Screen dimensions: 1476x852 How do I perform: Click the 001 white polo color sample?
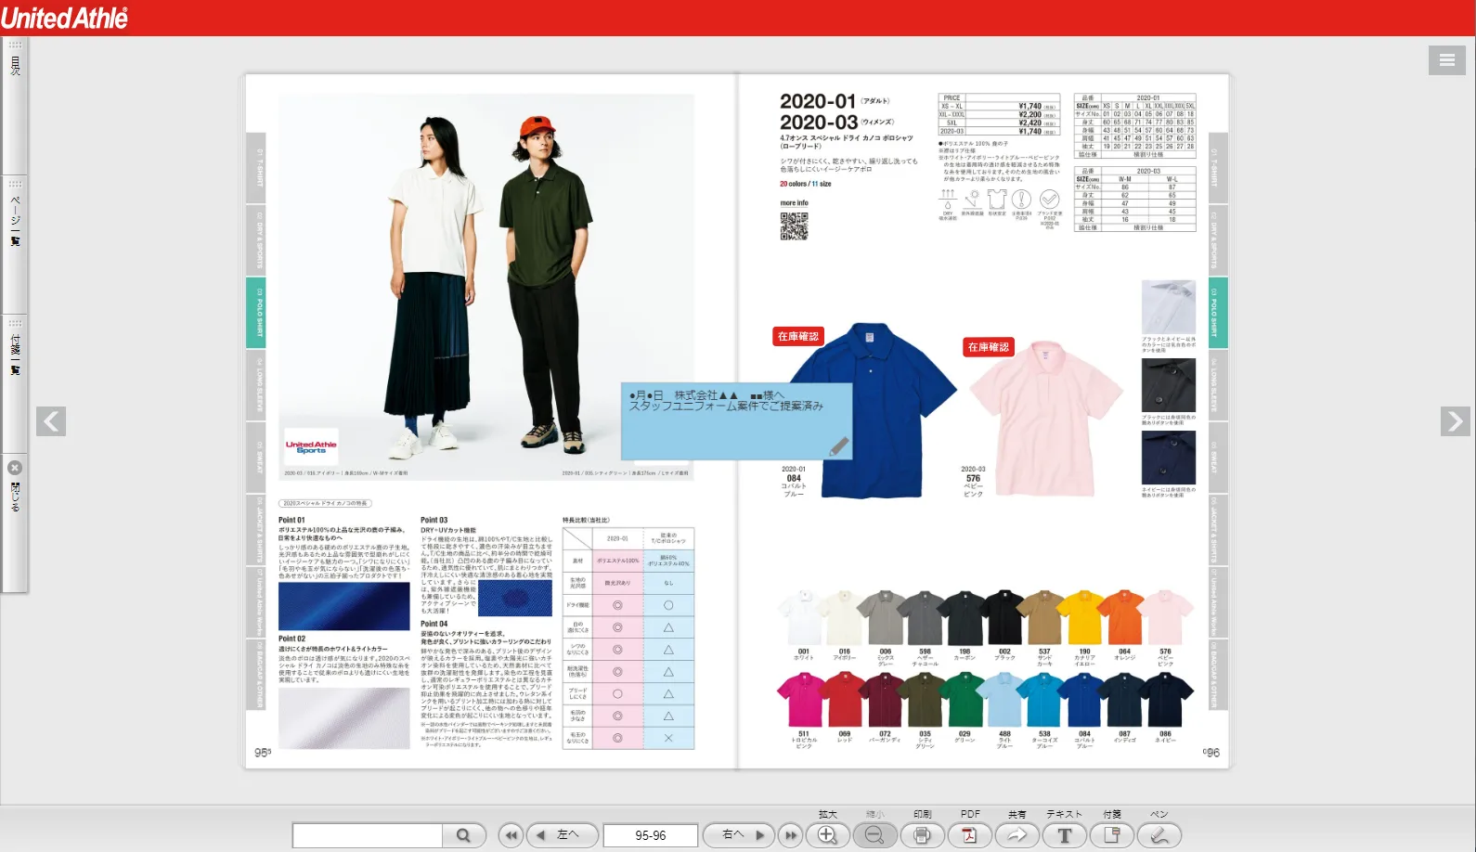pyautogui.click(x=803, y=618)
